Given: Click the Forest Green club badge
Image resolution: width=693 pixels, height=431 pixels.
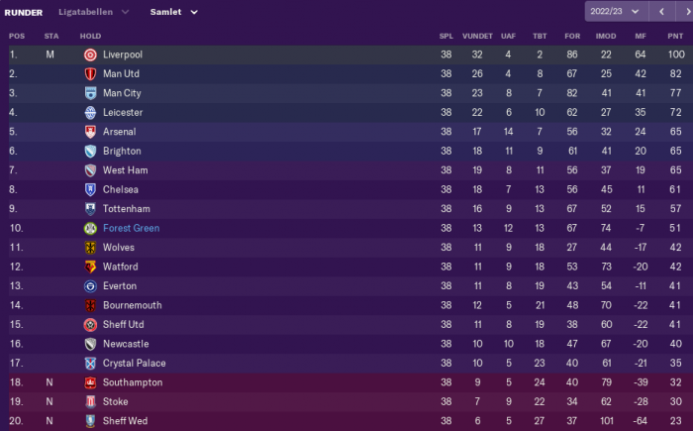Looking at the screenshot, I should [90, 228].
